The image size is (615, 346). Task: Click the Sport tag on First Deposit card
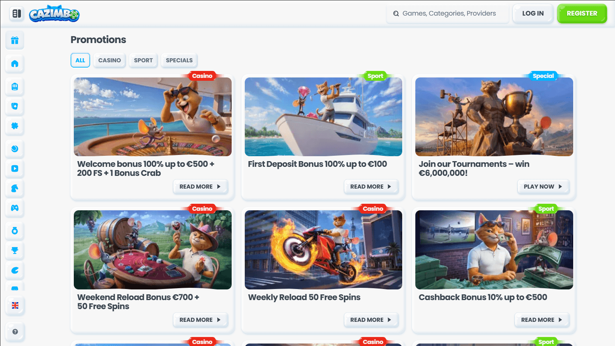375,76
